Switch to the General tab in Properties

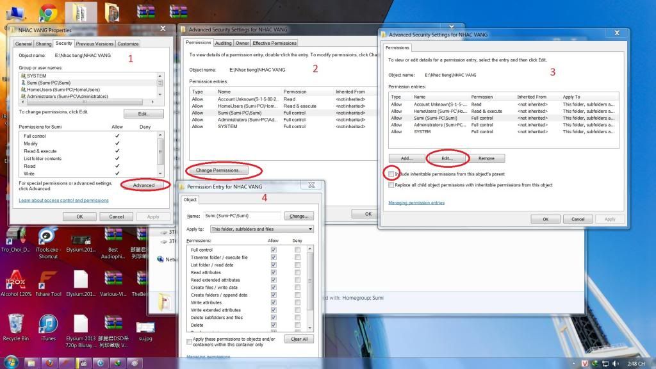24,44
